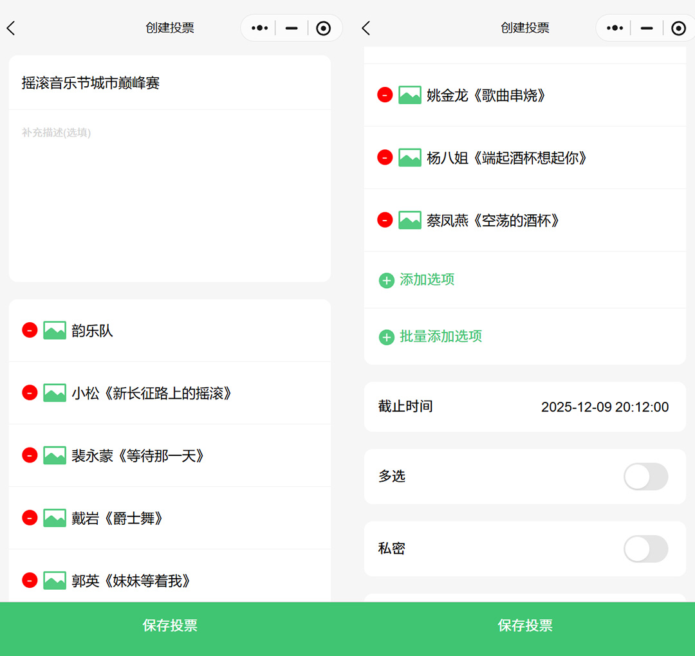Remove the 小松《新长征路上的摇滚》 option
The image size is (695, 656).
(x=29, y=392)
